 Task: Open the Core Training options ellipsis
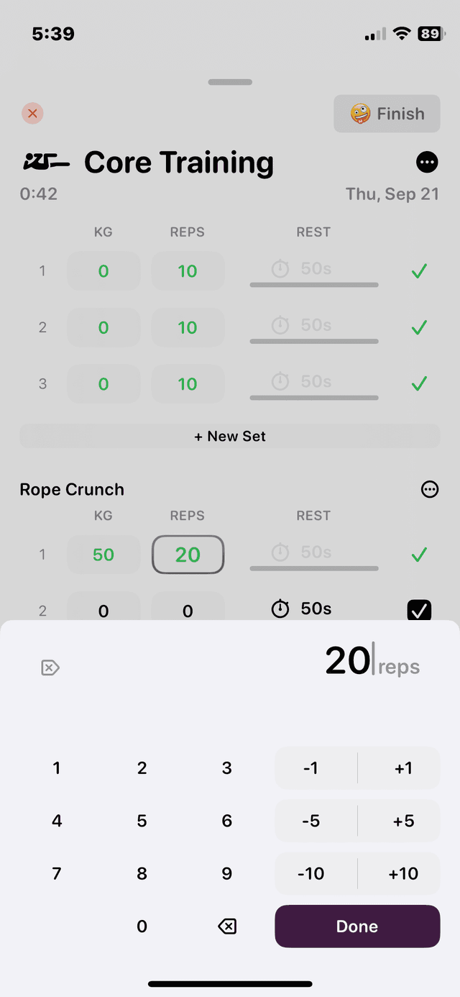point(427,162)
